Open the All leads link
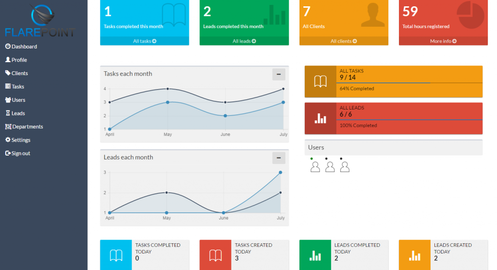 244,41
